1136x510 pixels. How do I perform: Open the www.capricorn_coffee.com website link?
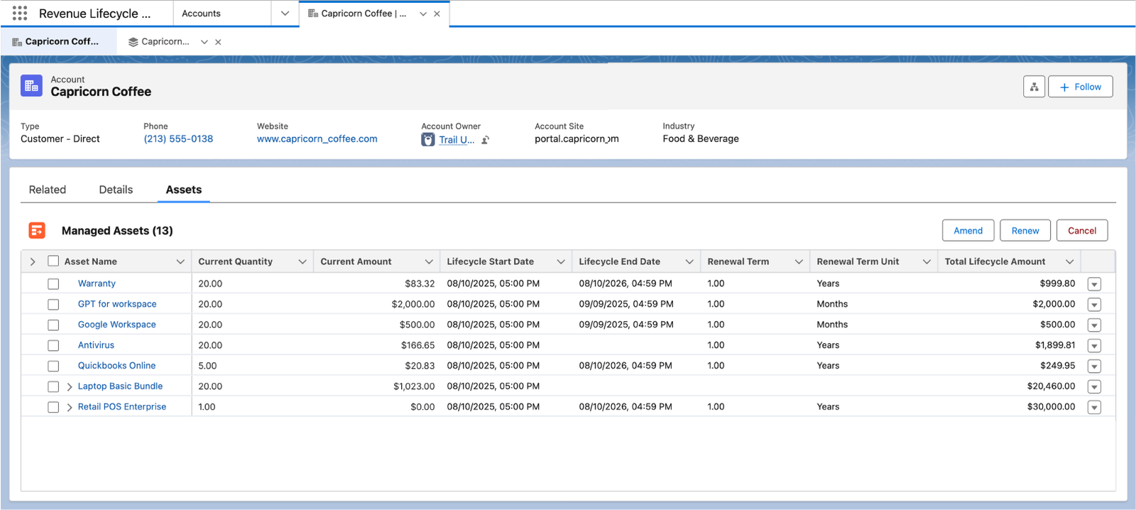coord(317,139)
